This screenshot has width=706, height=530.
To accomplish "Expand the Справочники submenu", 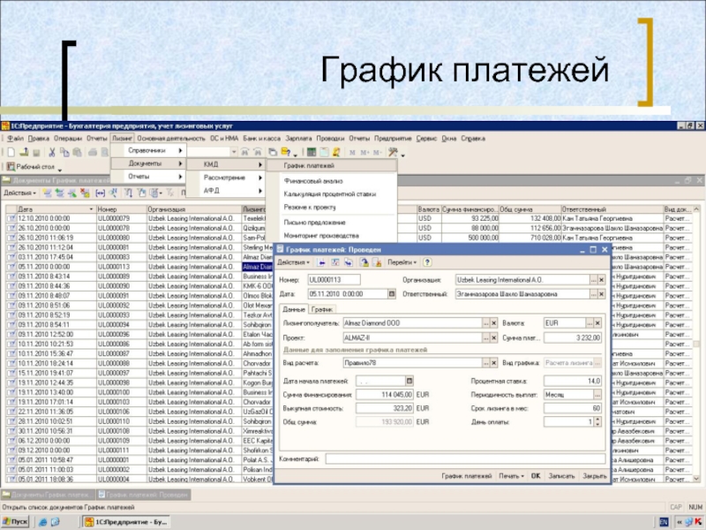I will coord(148,150).
